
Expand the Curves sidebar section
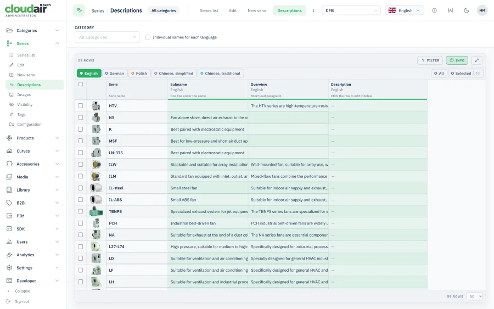[57, 151]
